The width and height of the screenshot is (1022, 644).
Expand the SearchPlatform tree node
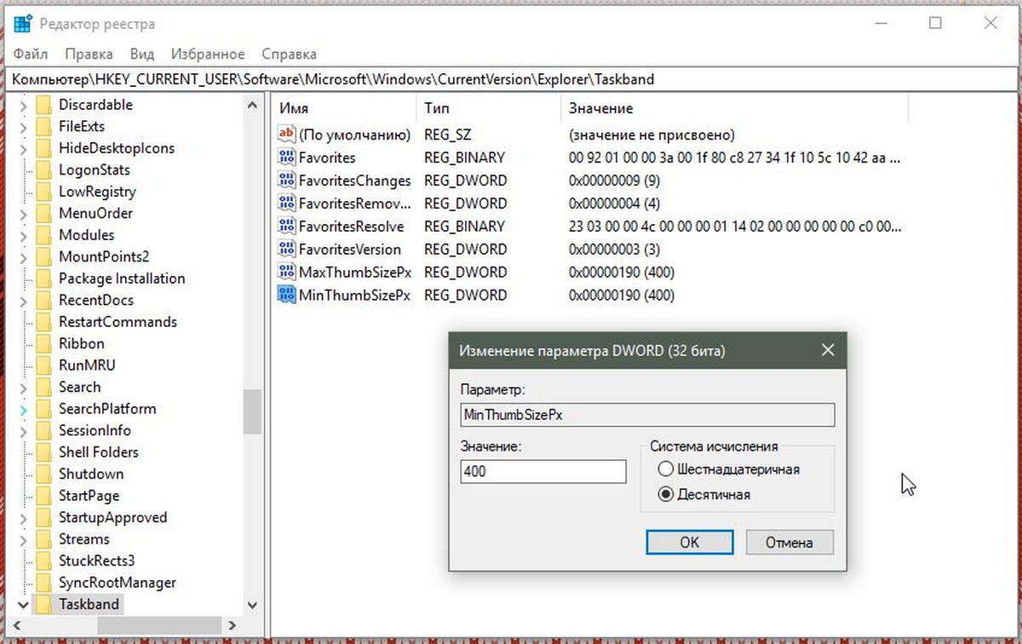[x=22, y=409]
